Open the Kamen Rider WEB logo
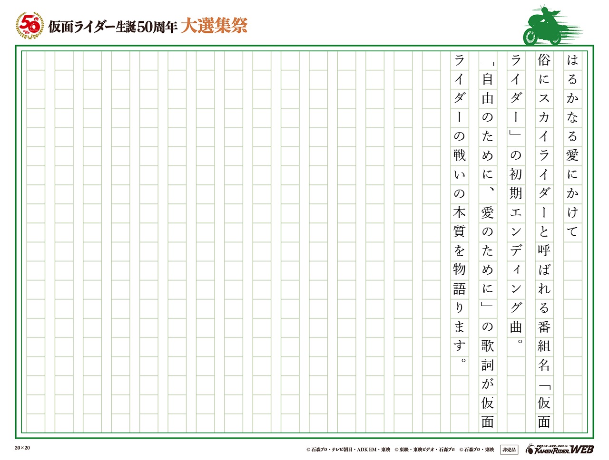This screenshot has height=460, width=609. click(560, 449)
